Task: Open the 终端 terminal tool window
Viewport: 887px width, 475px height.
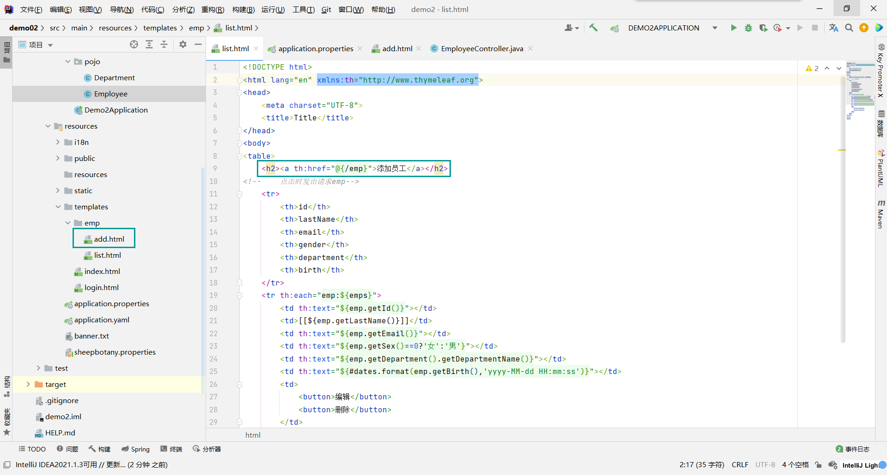Action: coord(171,449)
